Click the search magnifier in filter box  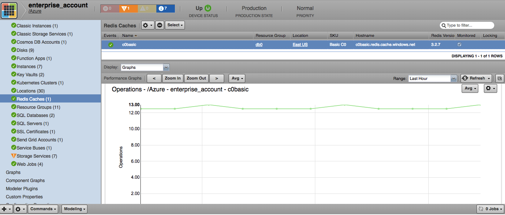[x=443, y=26]
